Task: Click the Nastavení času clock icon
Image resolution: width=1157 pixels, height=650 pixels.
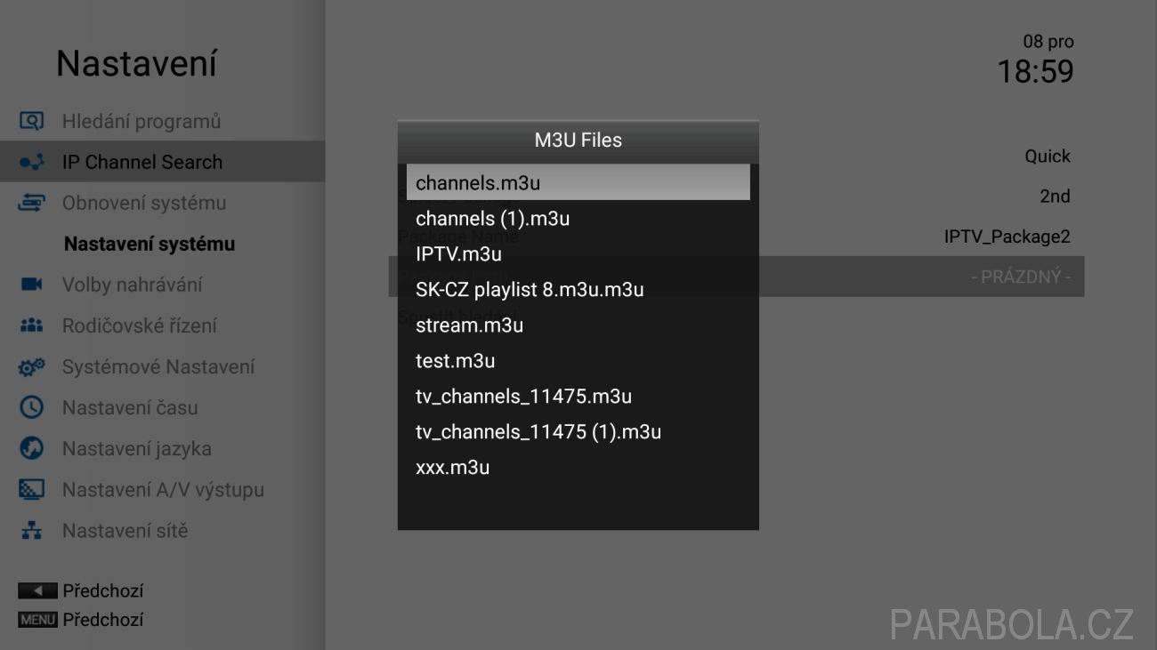Action: click(31, 407)
